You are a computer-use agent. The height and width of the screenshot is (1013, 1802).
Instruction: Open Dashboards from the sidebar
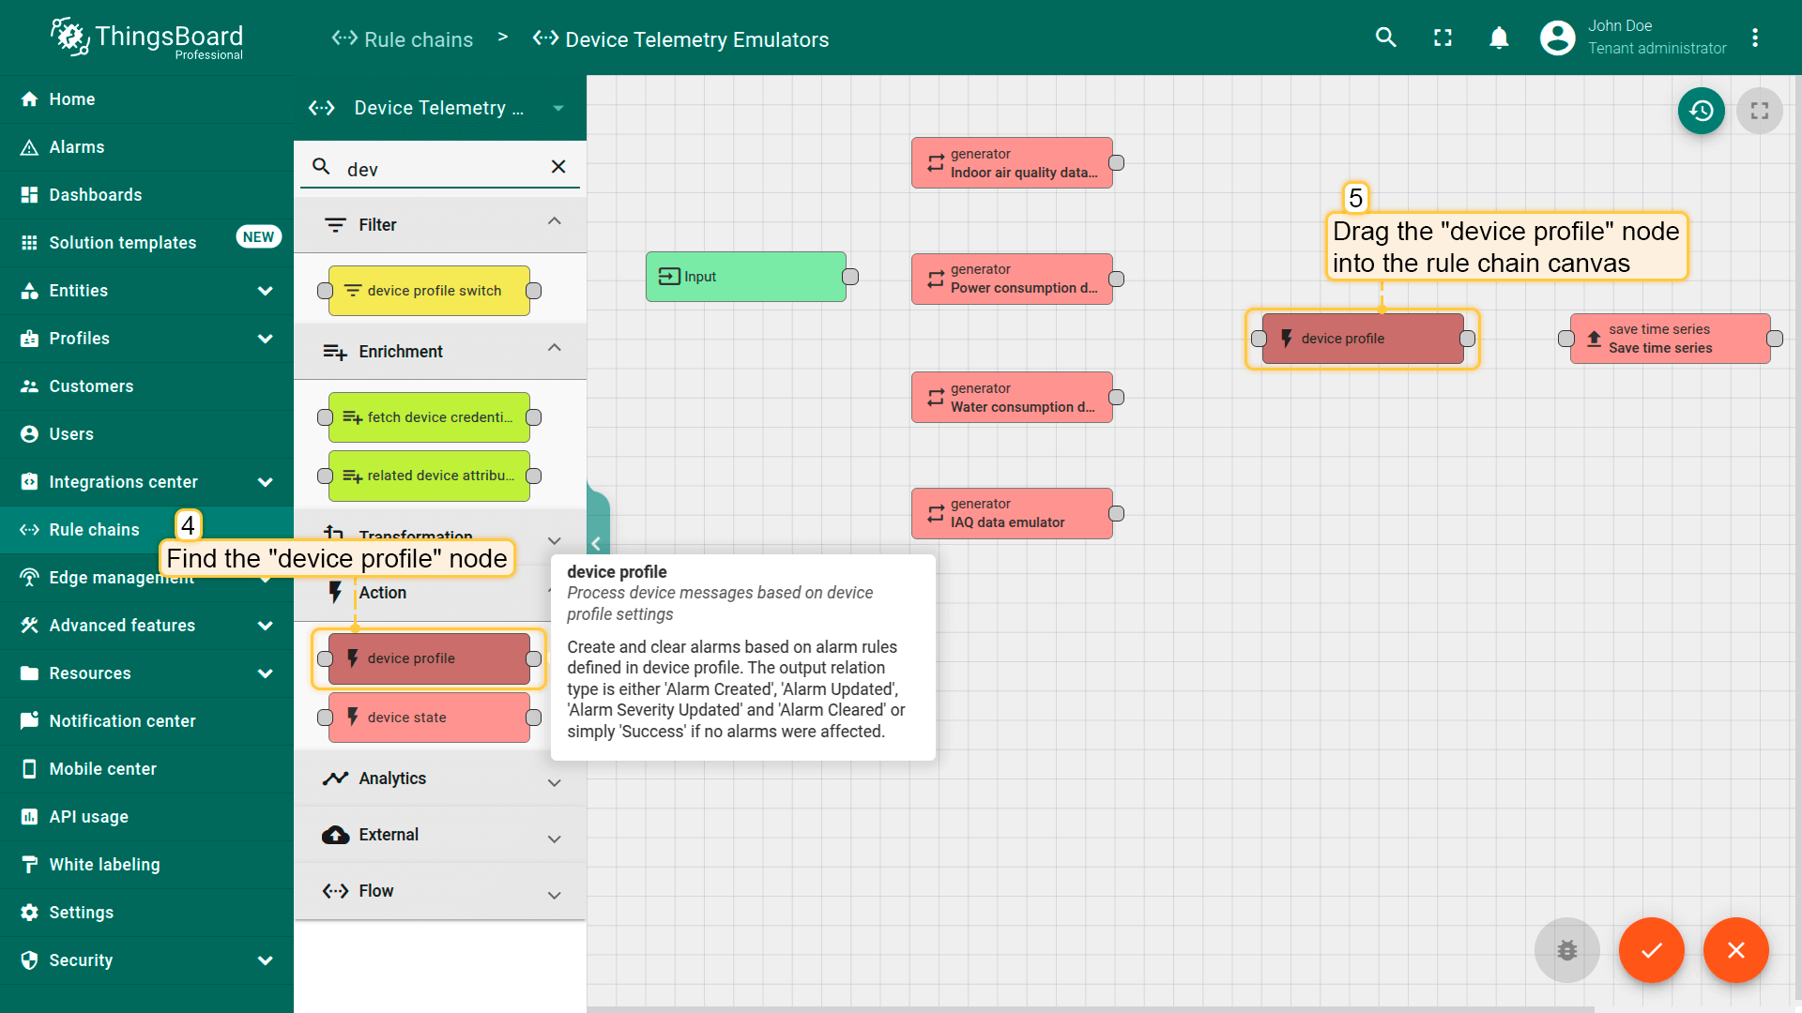[96, 195]
